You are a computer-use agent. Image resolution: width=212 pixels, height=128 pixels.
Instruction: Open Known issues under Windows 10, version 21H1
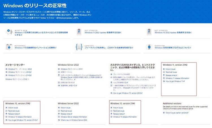(118, 108)
